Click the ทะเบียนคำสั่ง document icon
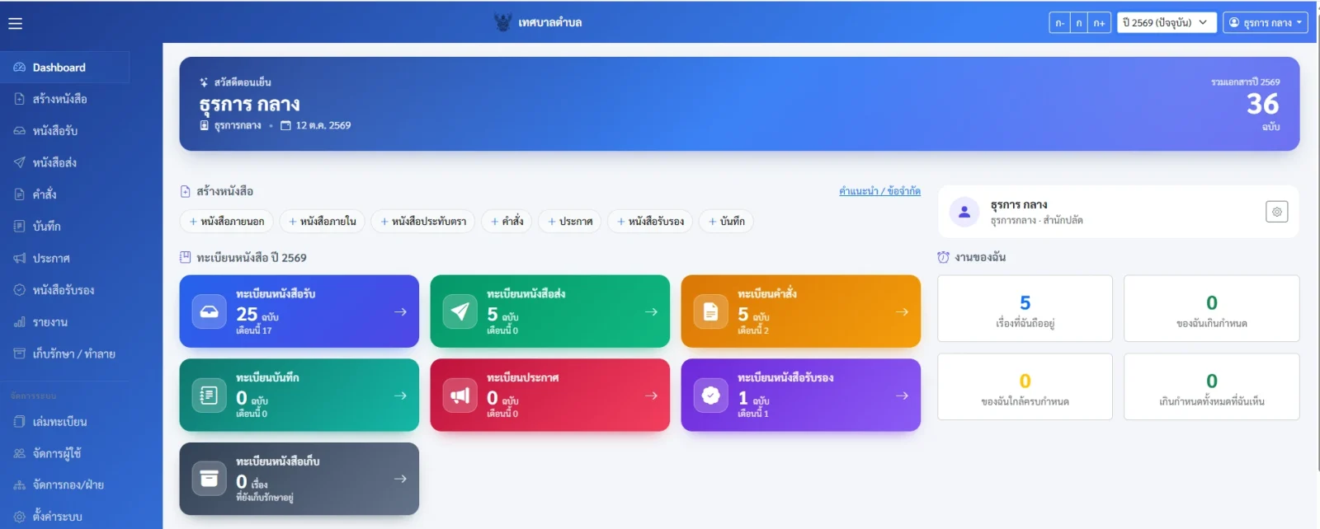Screen dimensions: 1320x529 [710, 311]
